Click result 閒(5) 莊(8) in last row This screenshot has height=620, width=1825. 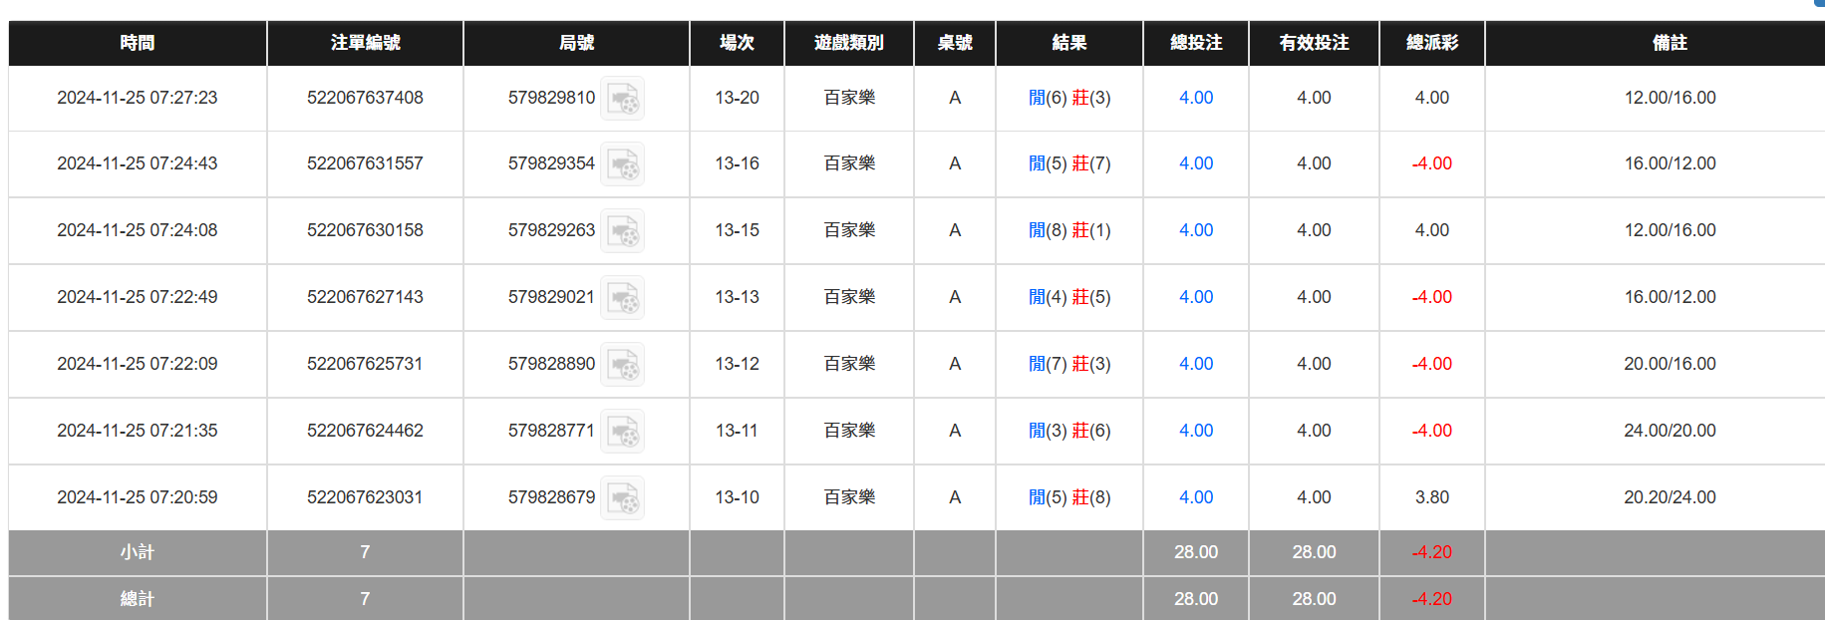point(1068,497)
